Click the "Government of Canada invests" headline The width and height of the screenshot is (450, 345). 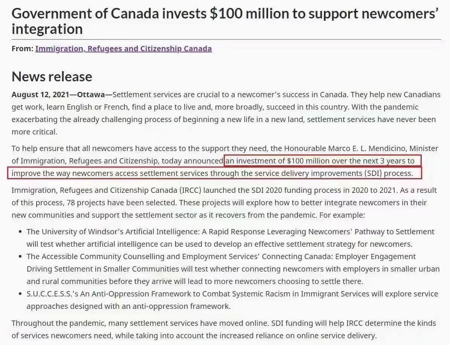109,14
